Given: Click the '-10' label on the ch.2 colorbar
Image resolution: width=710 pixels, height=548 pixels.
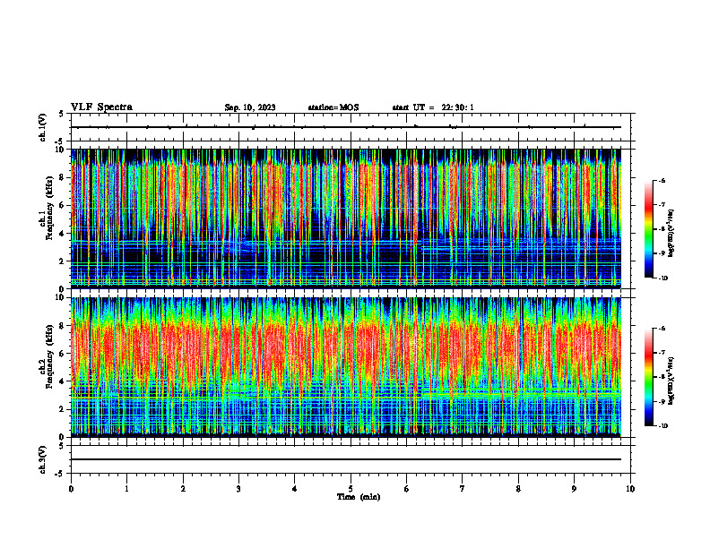Looking at the screenshot, I should point(662,426).
